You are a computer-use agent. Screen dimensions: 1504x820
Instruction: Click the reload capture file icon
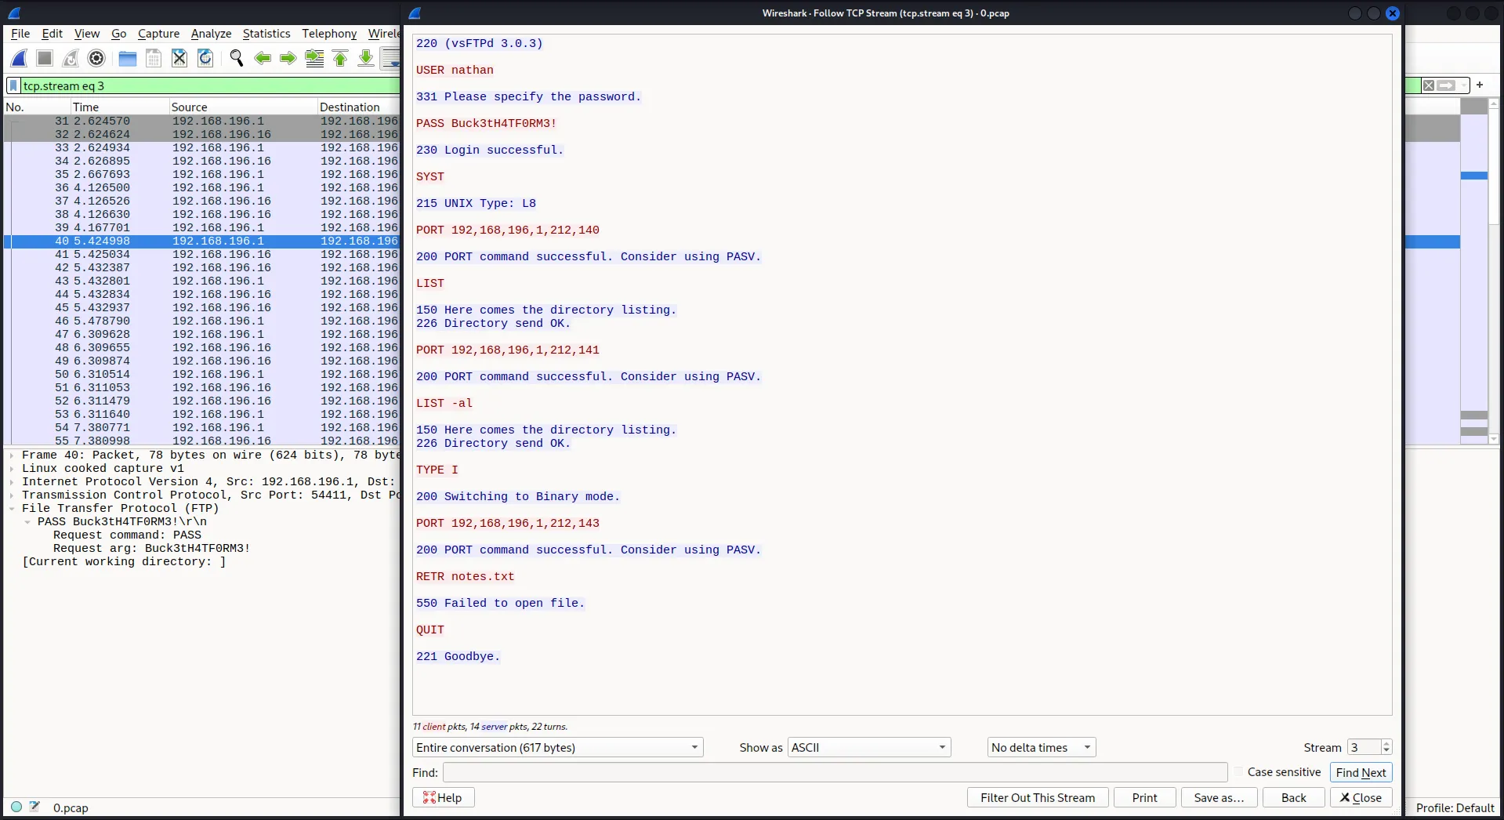(x=205, y=58)
